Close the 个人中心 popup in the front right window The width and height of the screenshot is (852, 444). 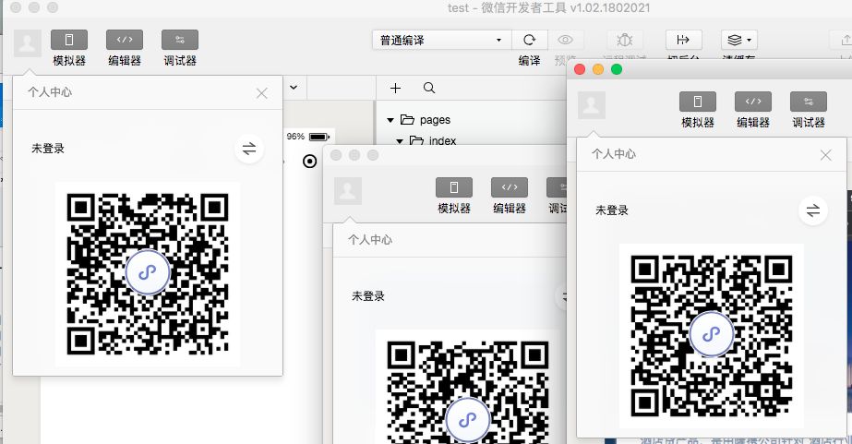[x=826, y=155]
